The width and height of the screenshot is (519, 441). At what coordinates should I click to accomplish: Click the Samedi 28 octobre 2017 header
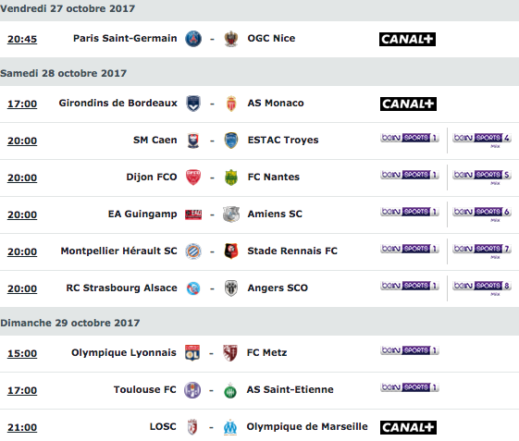pos(259,73)
